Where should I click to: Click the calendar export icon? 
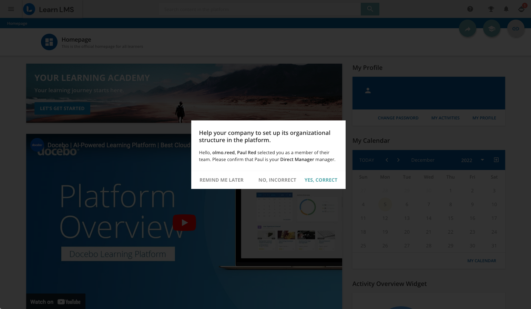[x=496, y=160]
